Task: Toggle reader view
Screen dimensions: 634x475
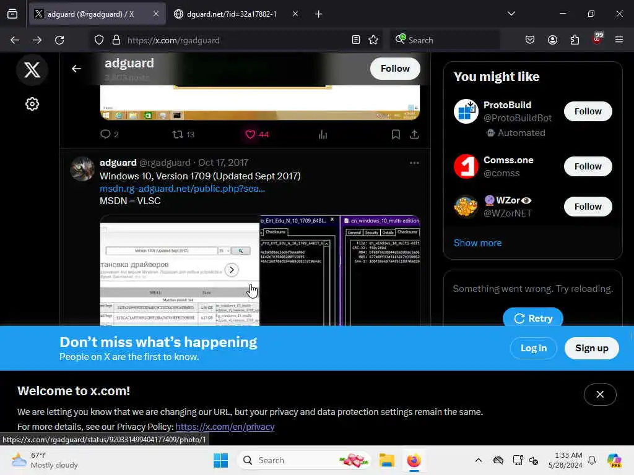Action: pyautogui.click(x=356, y=40)
